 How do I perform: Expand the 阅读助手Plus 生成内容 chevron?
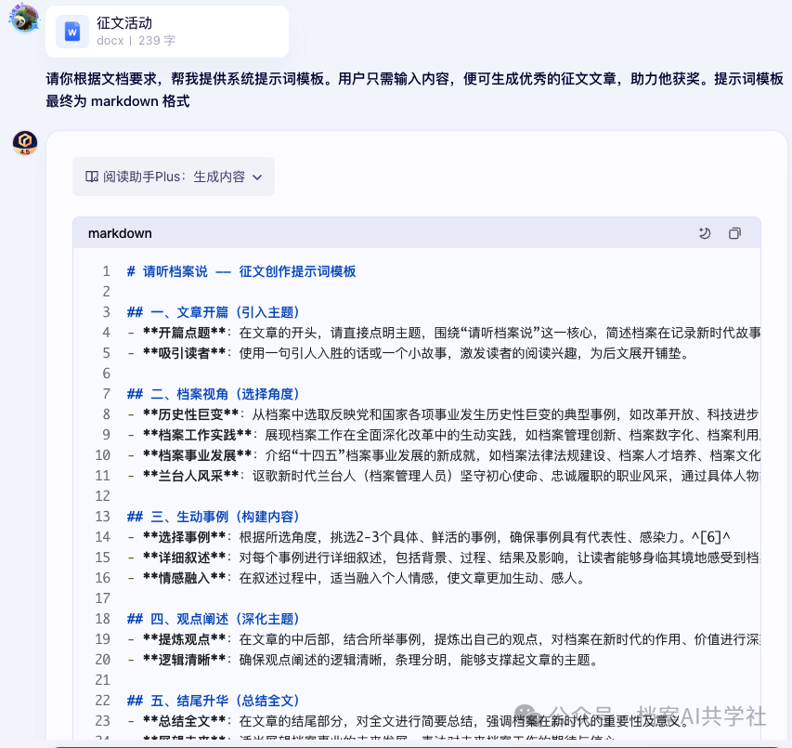257,177
